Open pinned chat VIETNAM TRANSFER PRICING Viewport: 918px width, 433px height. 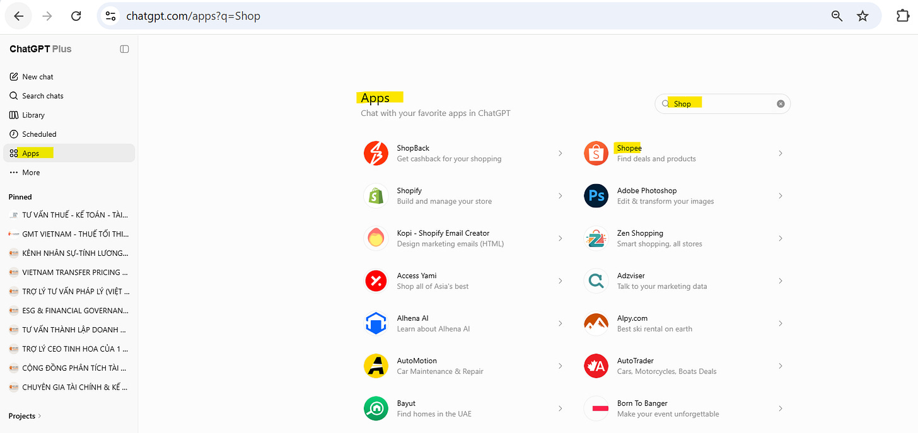69,272
